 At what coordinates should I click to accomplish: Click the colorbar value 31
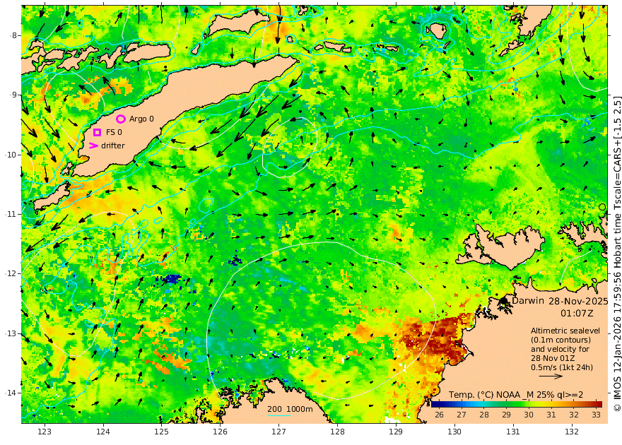click(551, 415)
